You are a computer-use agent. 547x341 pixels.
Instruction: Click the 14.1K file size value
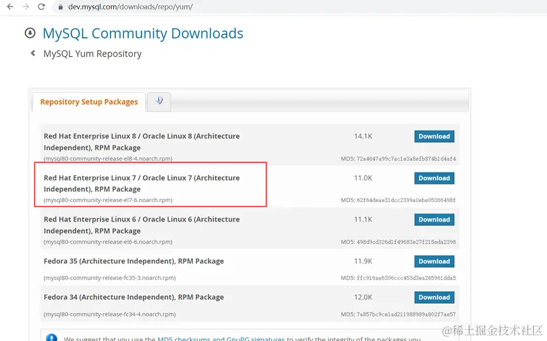coord(363,136)
